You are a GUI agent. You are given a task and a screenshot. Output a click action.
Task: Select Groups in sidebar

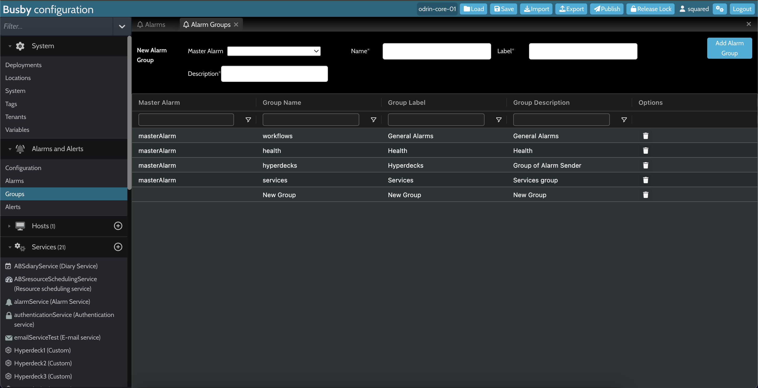point(64,194)
